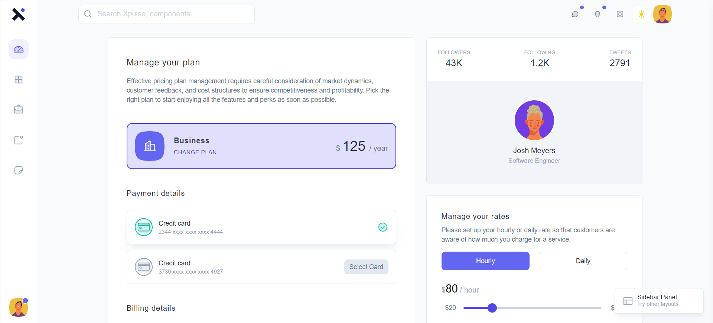Screen dimensions: 713x323
Task: Click the CHANGE PLAN link
Action: tap(195, 152)
